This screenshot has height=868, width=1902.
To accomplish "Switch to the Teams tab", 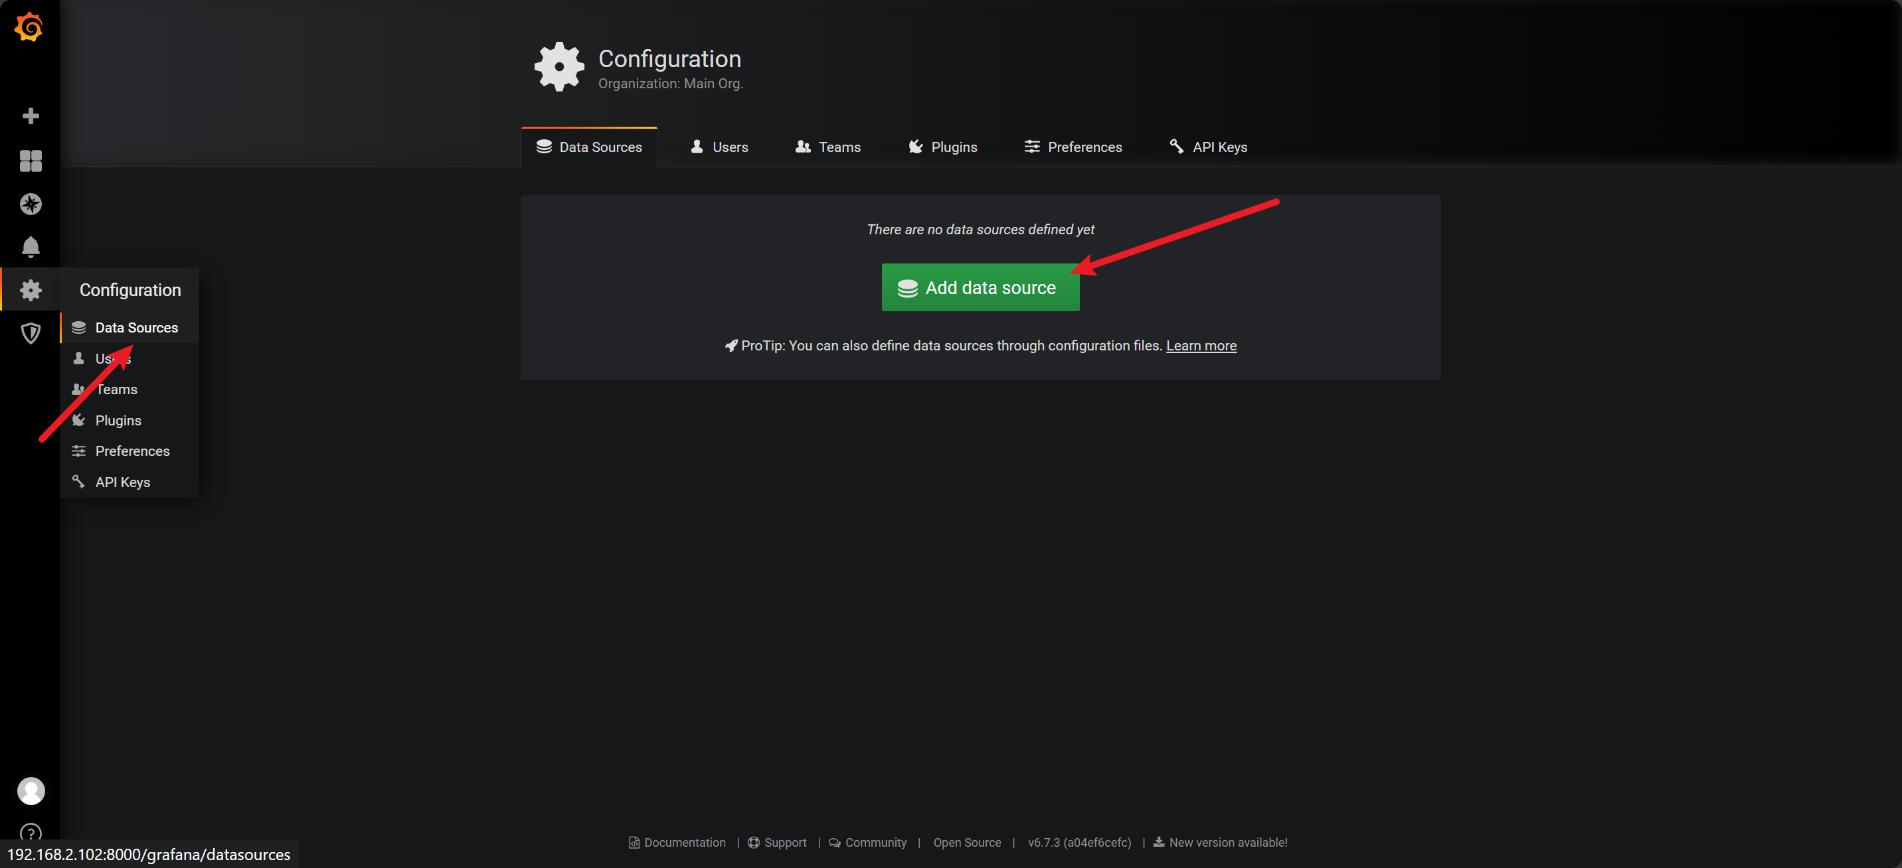I will point(827,147).
